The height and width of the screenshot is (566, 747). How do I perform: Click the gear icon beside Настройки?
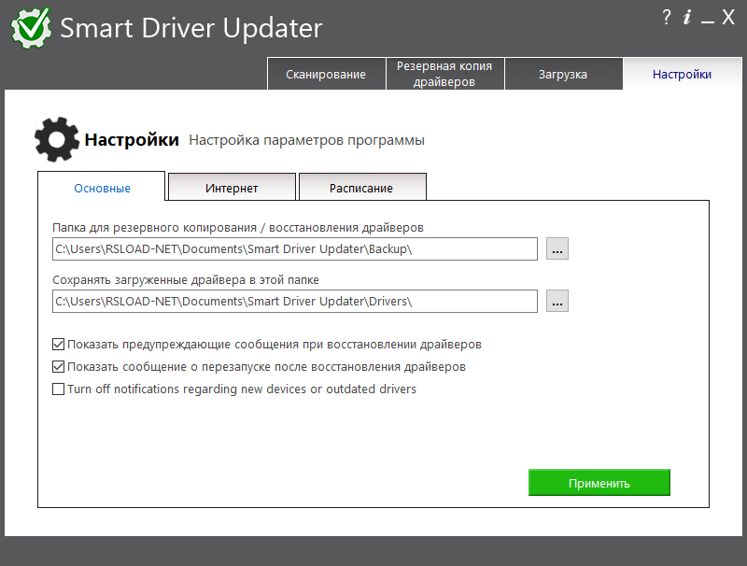tap(57, 139)
